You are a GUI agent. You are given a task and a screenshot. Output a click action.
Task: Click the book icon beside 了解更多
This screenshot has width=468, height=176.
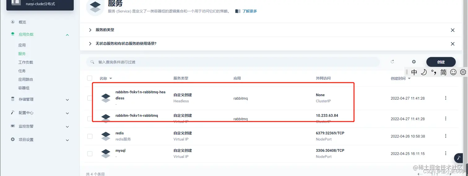tap(238, 11)
